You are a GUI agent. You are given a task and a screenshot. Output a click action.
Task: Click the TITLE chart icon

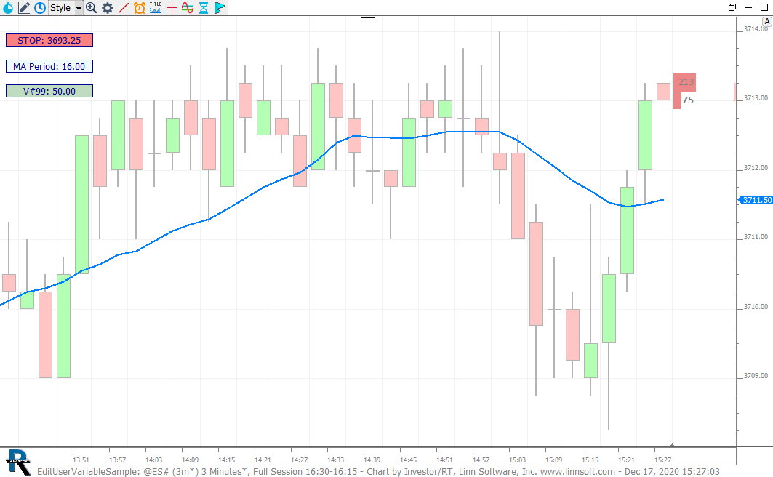tap(156, 7)
